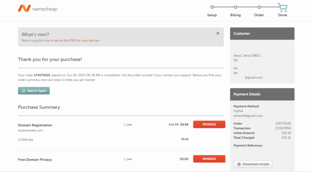Screen dimensions: 311x172
Task: Click the testpilotweb.com domain name
Action: (30, 130)
